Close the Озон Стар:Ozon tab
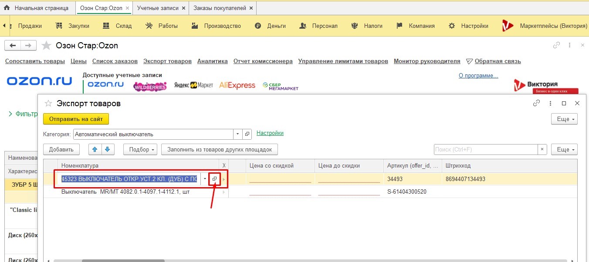The image size is (589, 262). [x=127, y=8]
